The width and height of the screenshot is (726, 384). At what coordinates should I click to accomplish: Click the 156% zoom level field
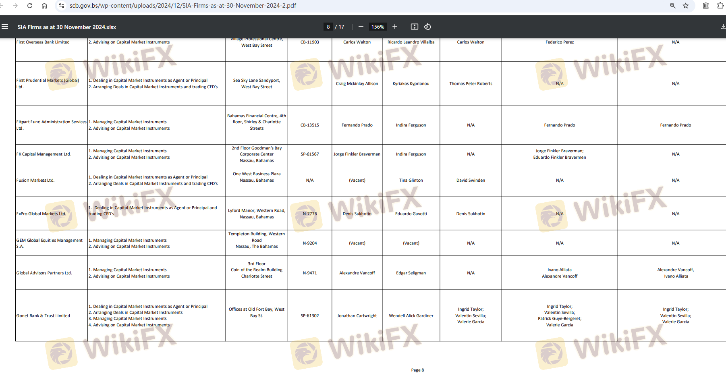point(378,27)
